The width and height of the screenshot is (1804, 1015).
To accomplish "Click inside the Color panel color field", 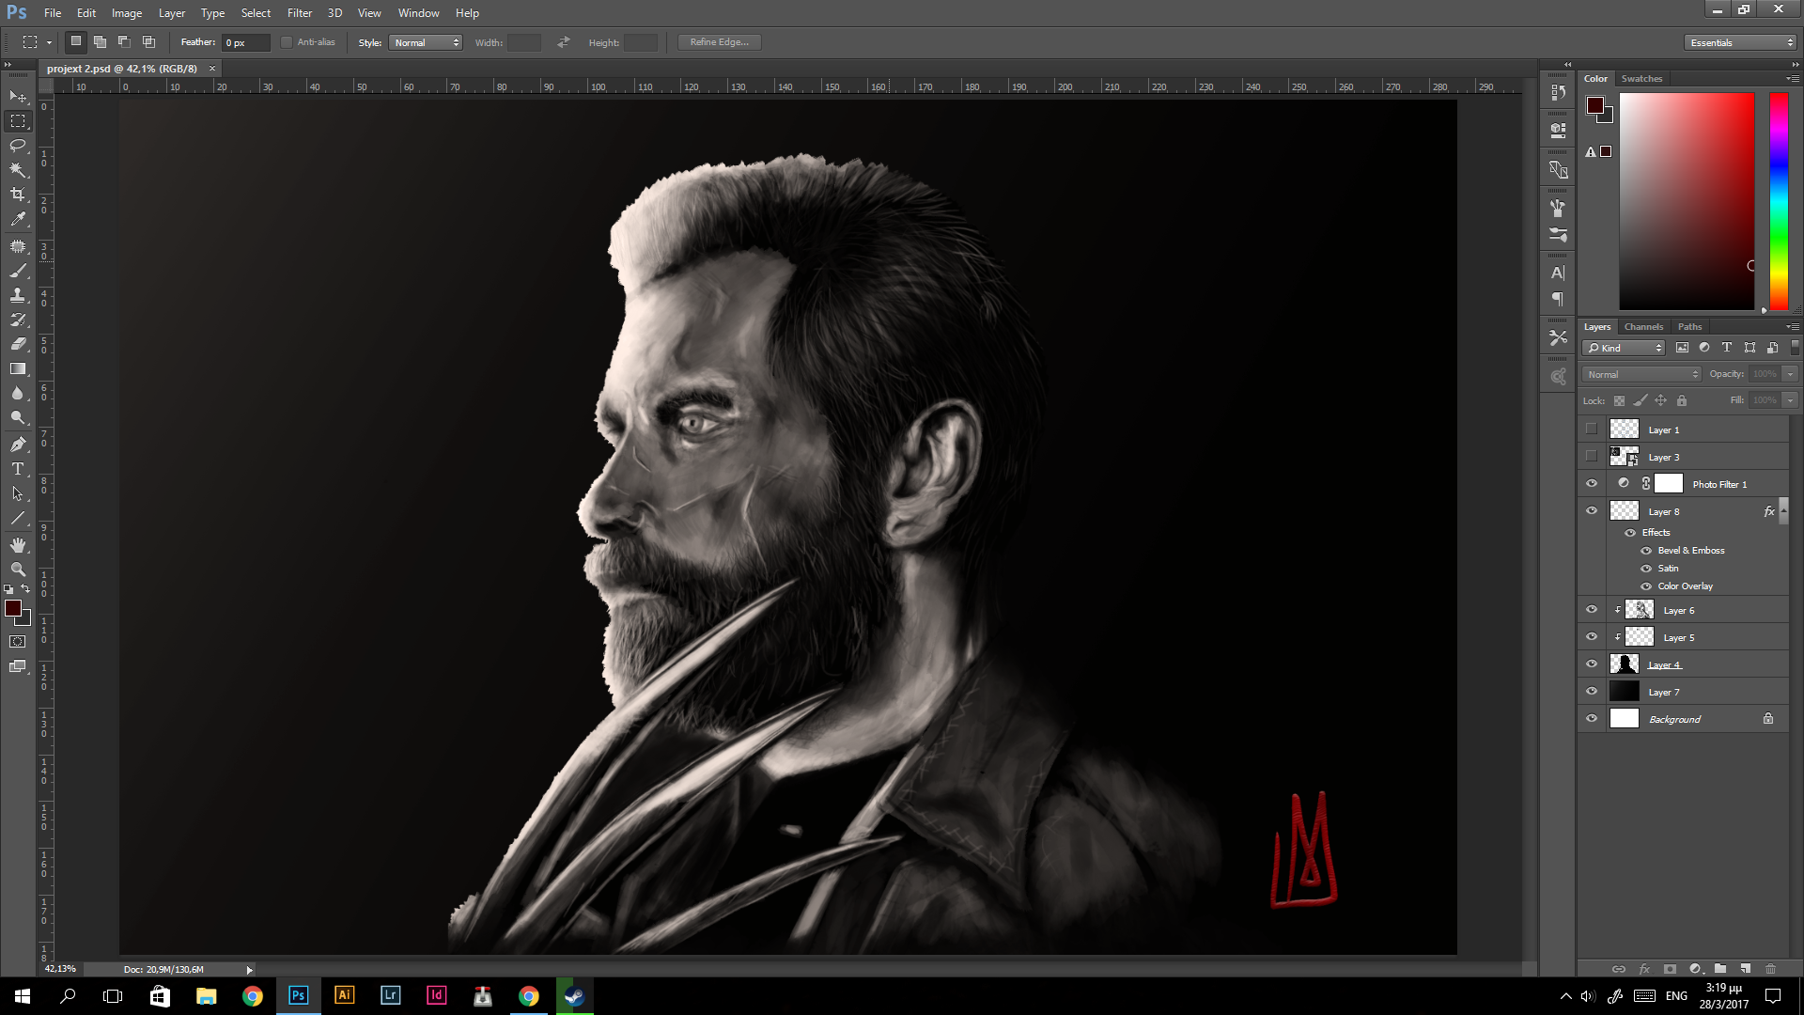I will [1687, 201].
